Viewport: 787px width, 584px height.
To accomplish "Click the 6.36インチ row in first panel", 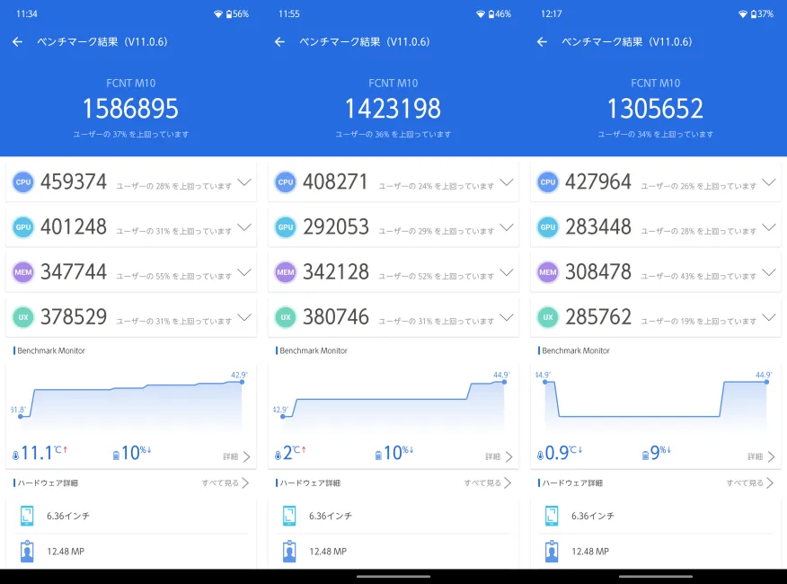I will [131, 516].
